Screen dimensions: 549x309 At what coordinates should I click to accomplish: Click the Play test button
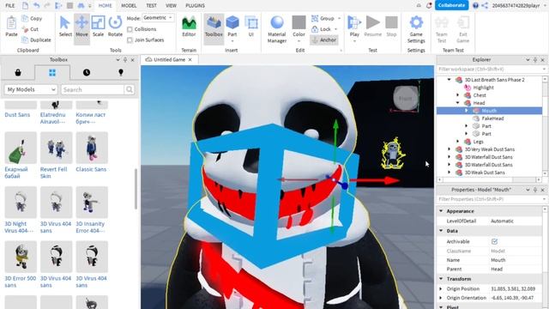354,27
